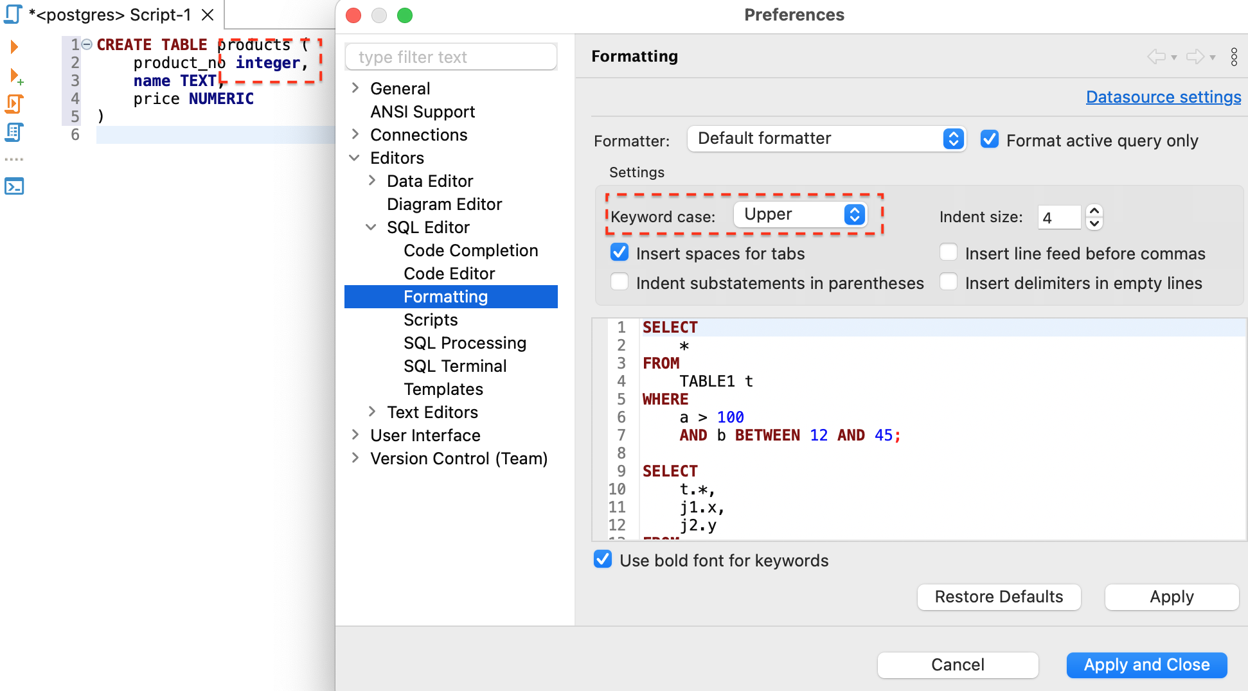This screenshot has height=691, width=1248.
Task: Close the Script-1 editor tab
Action: click(x=208, y=15)
